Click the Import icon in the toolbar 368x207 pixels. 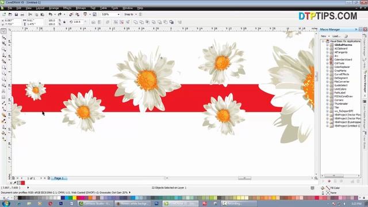pyautogui.click(x=71, y=14)
